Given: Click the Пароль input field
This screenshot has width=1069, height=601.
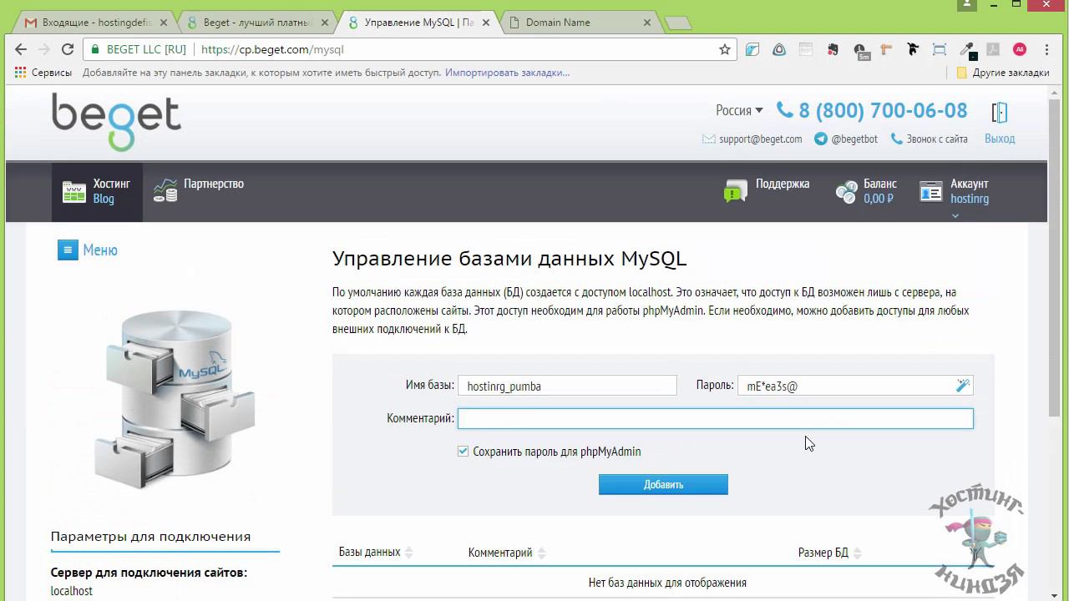Looking at the screenshot, I should [x=855, y=386].
